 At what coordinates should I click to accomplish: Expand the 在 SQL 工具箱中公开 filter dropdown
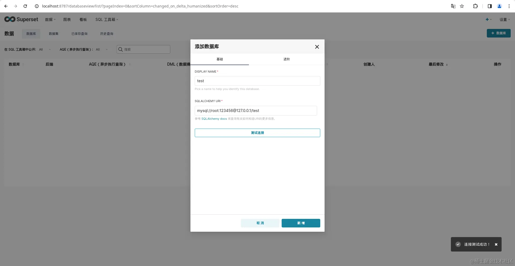[45, 50]
